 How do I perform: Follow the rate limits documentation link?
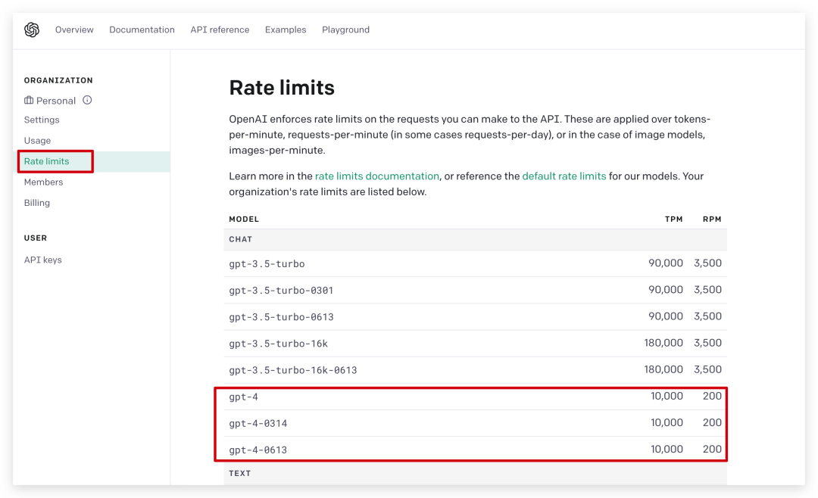coord(377,176)
